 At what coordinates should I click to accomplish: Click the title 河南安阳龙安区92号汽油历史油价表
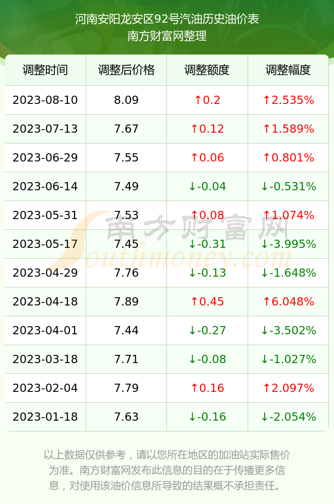click(167, 19)
